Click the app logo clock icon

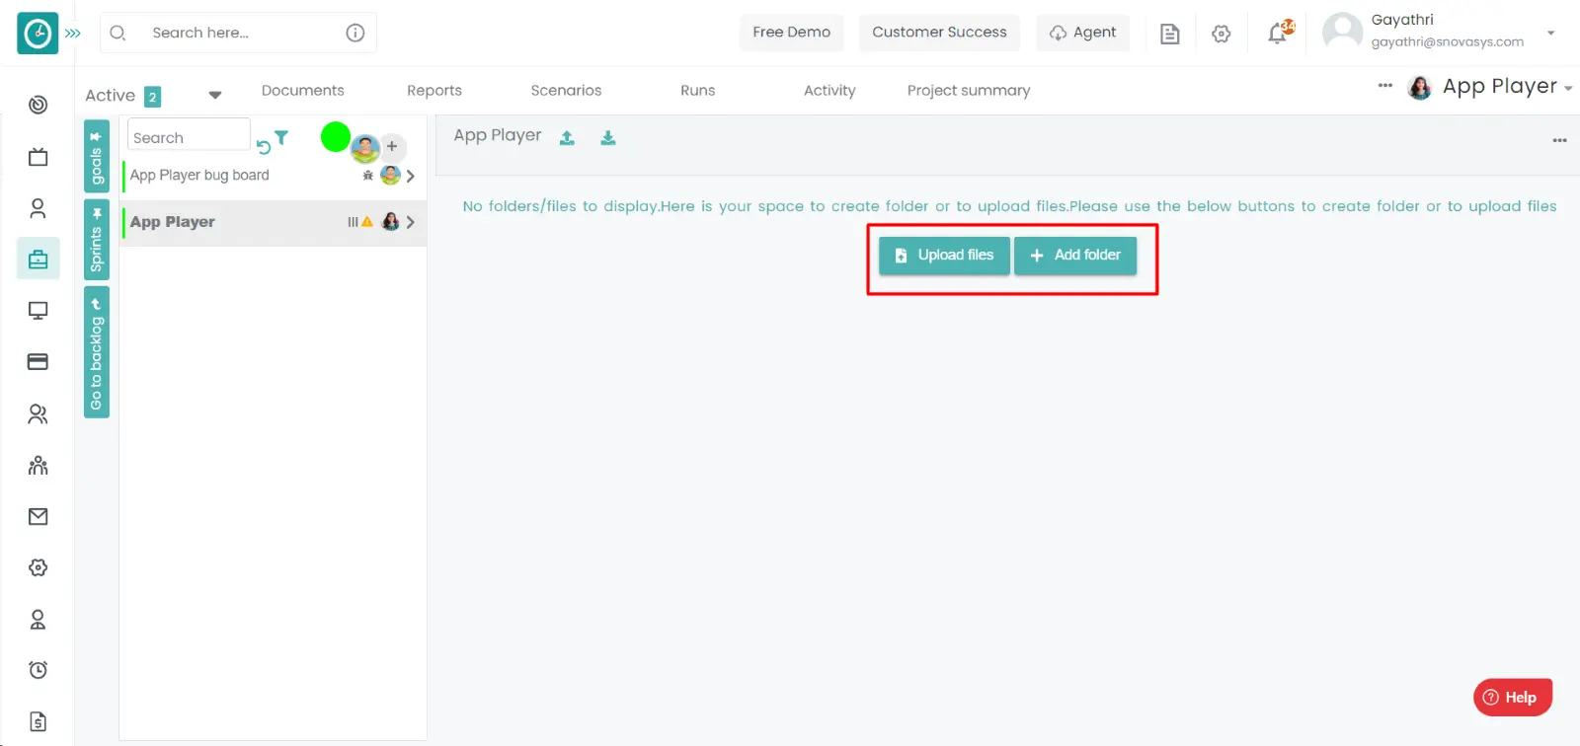[x=38, y=34]
